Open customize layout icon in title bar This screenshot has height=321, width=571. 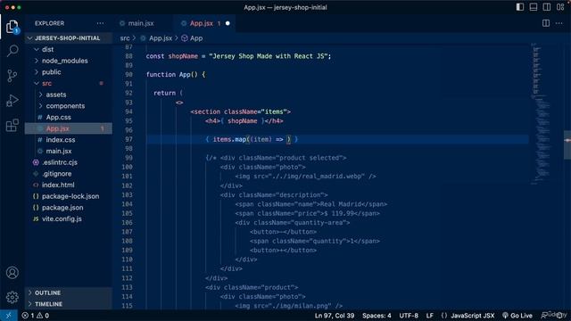(x=560, y=7)
